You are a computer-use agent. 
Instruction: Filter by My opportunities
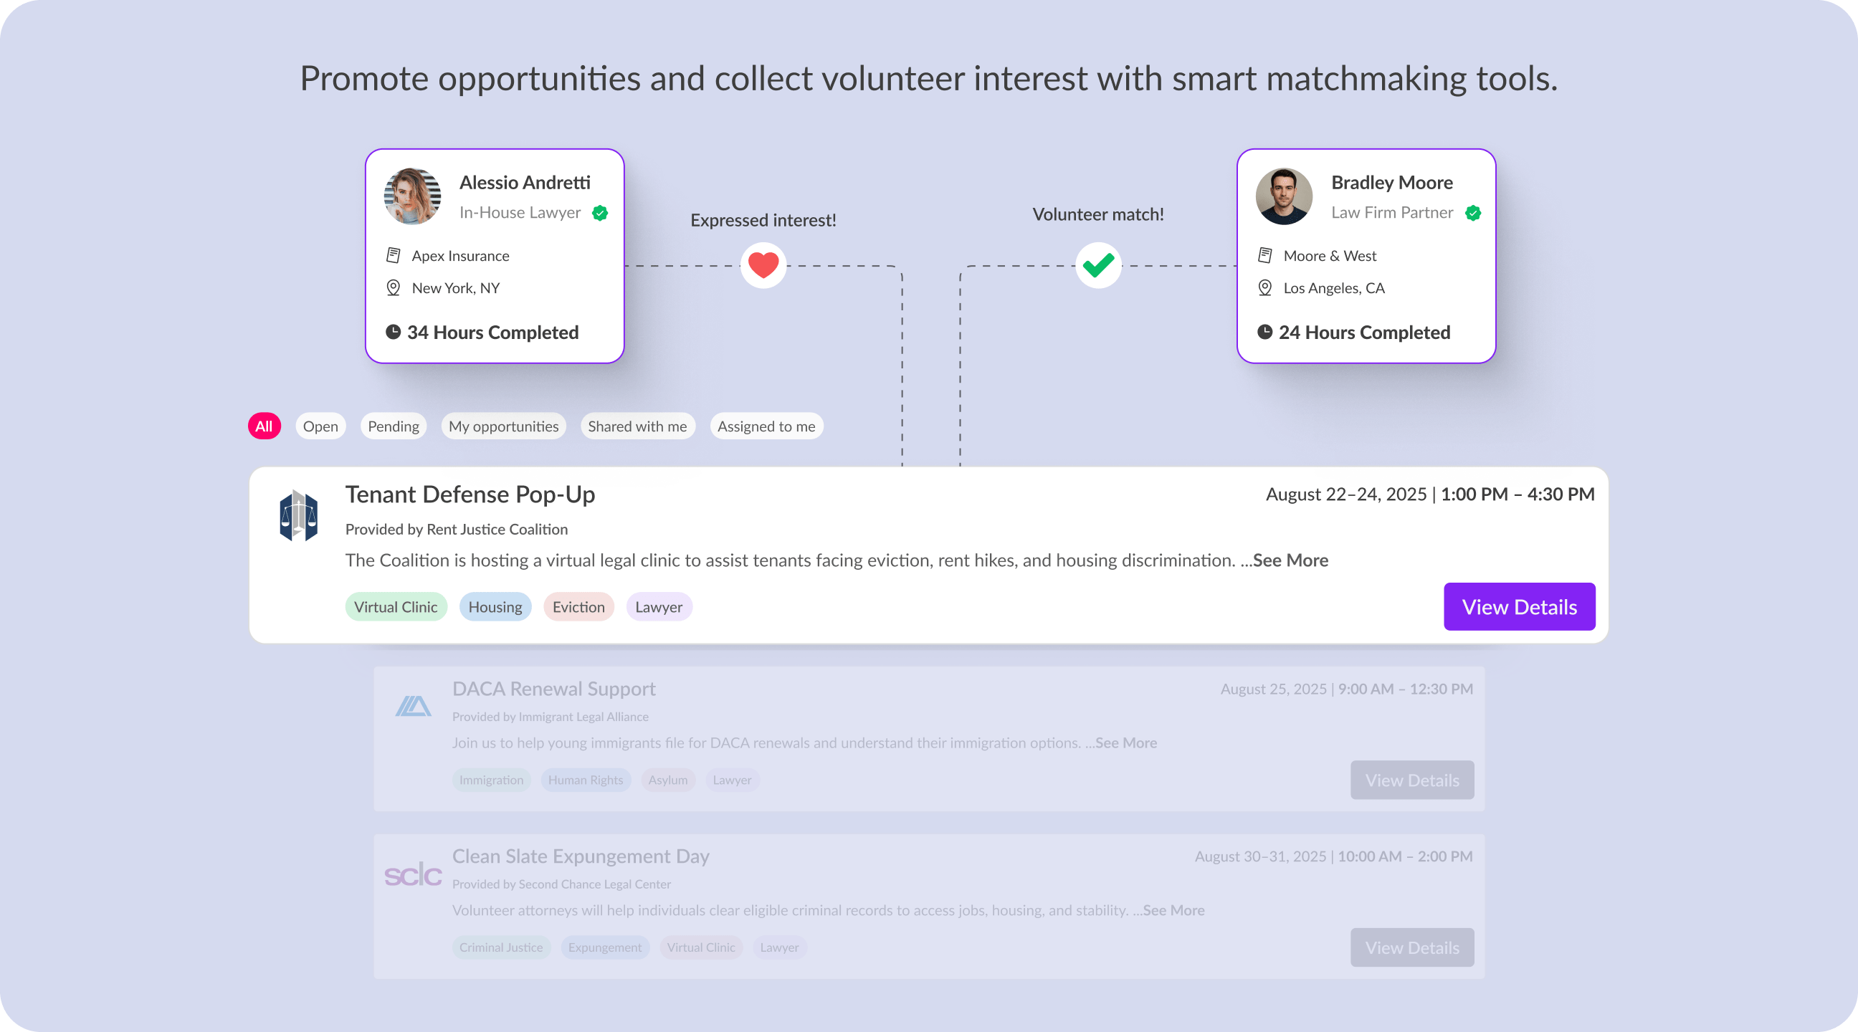[x=503, y=426]
